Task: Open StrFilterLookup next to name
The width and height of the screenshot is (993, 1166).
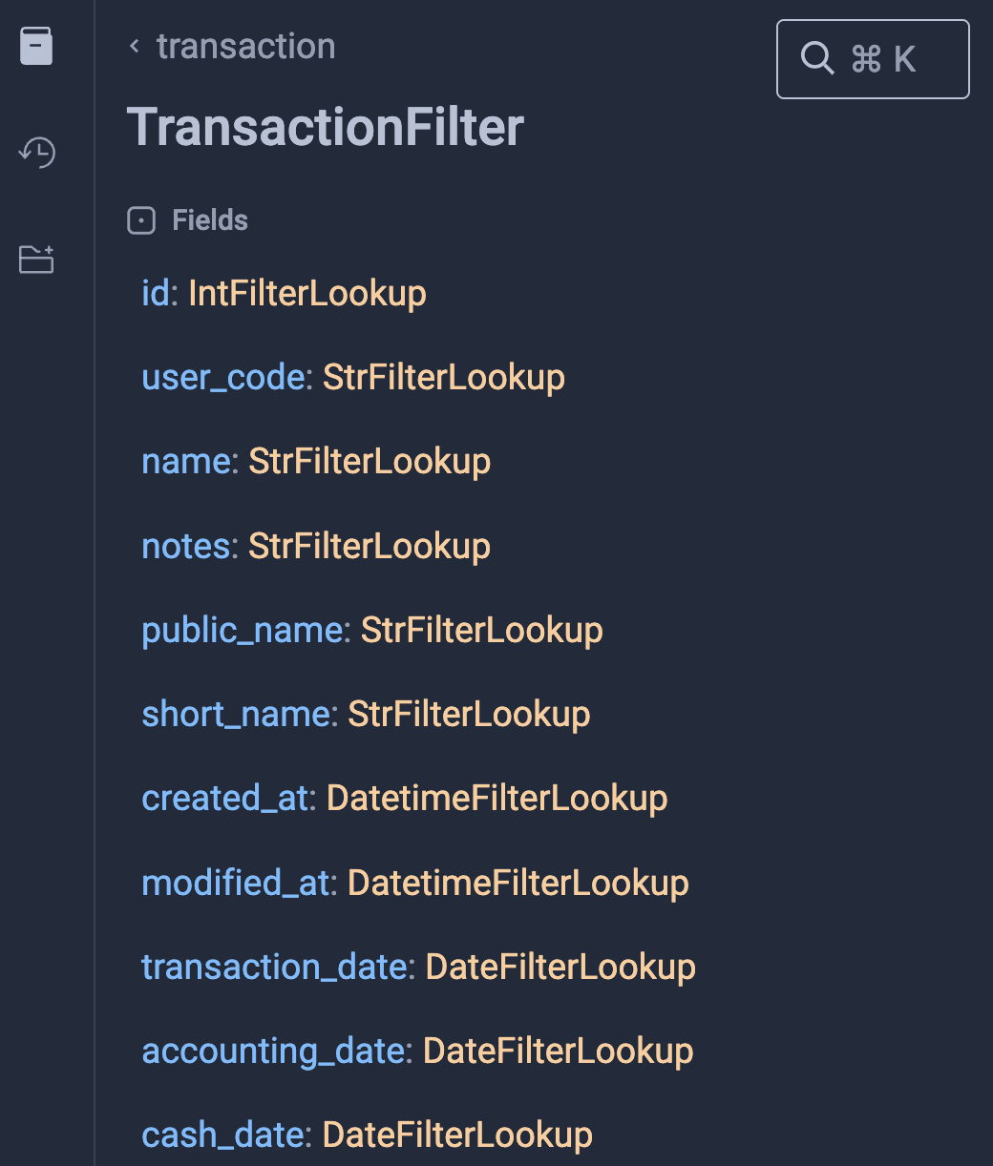Action: click(369, 461)
